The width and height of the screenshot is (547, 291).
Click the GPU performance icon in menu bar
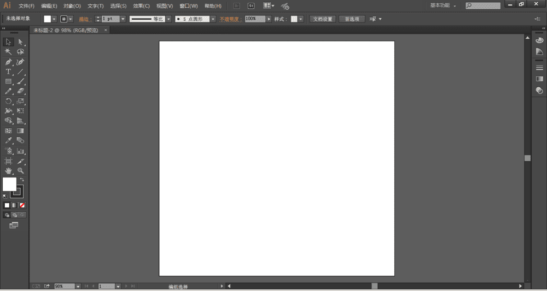285,6
